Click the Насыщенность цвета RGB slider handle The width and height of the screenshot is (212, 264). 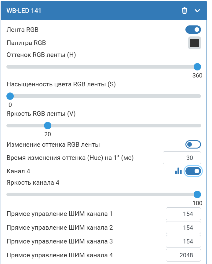tap(10, 96)
